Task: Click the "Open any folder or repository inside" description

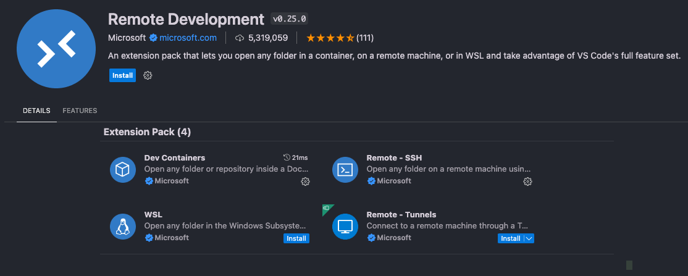Action: (x=227, y=169)
